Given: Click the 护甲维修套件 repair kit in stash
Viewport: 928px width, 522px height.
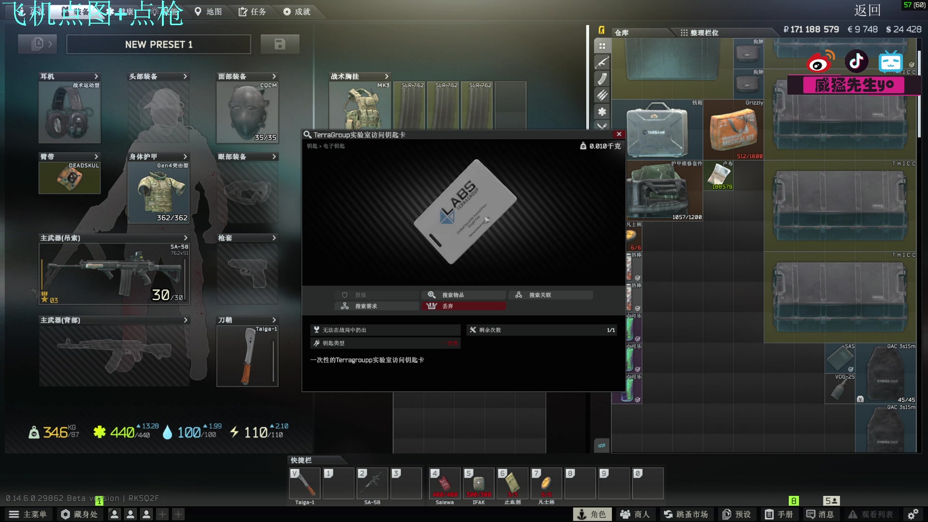Looking at the screenshot, I should (665, 190).
